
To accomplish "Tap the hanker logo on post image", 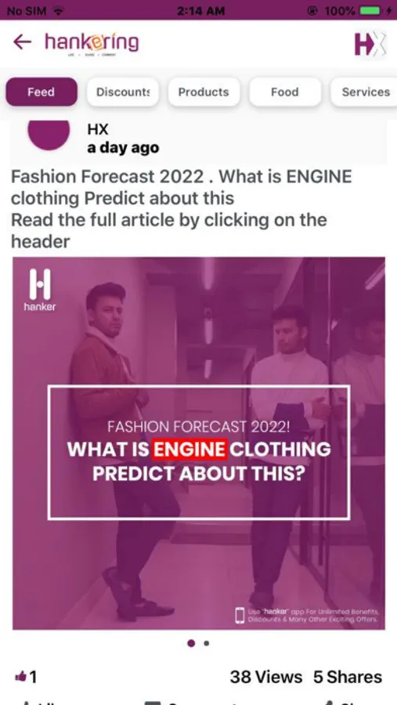I will (x=40, y=290).
